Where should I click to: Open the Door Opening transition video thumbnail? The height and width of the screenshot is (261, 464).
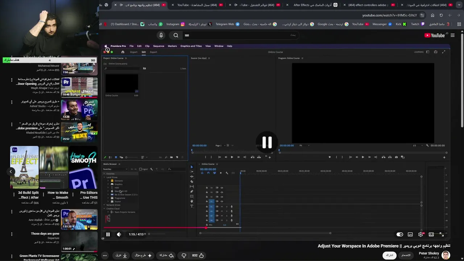click(79, 87)
